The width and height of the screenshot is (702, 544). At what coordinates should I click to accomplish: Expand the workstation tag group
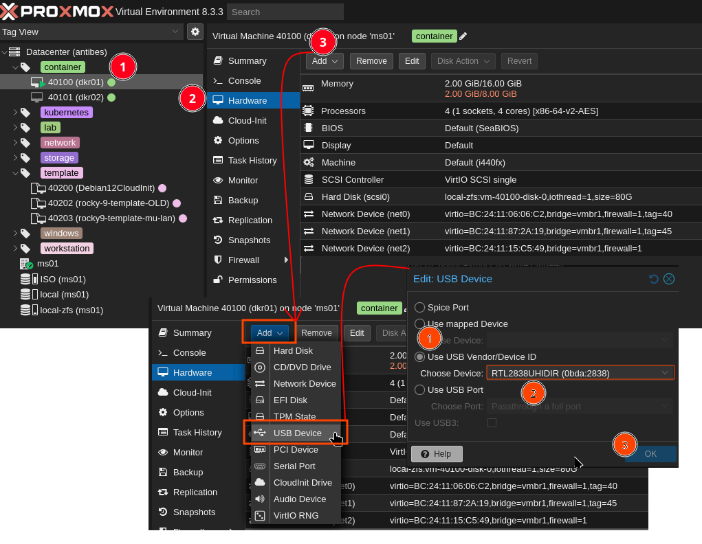point(14,248)
